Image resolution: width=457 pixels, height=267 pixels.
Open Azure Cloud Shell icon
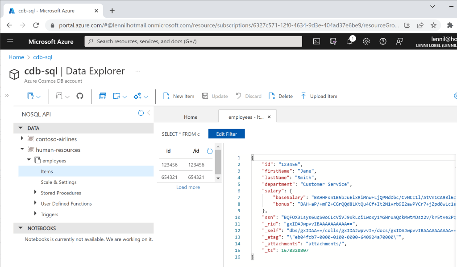[316, 41]
